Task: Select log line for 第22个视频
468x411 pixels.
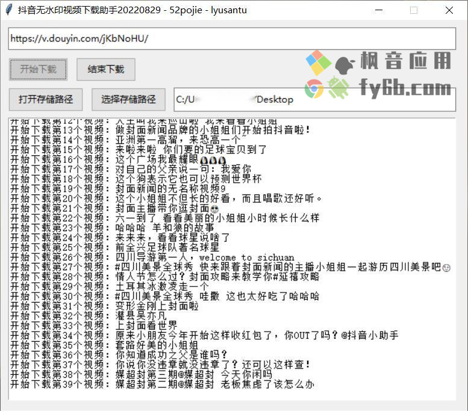Action: (x=165, y=218)
